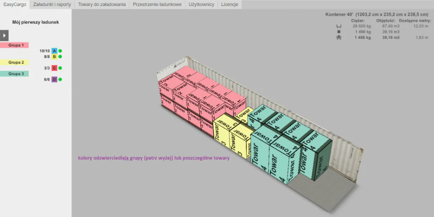Open the EasyCargo tab

[x=15, y=4]
